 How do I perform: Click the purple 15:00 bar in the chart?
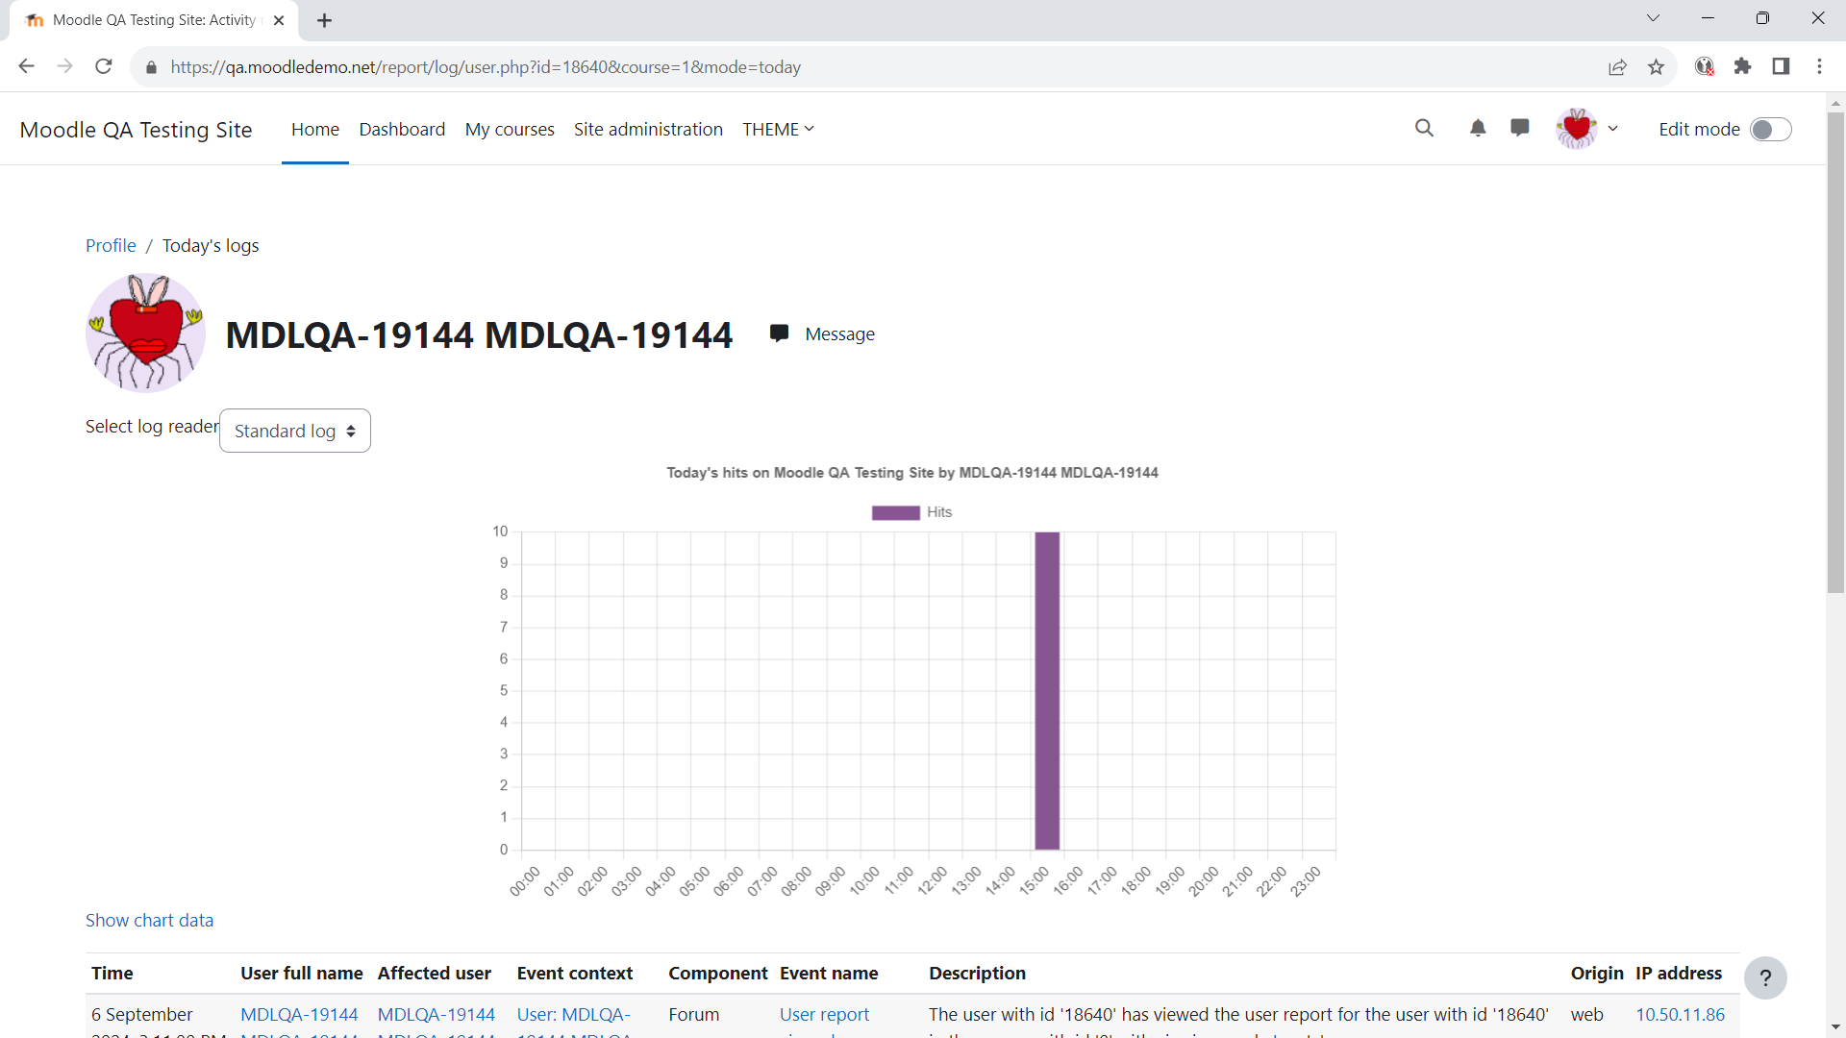[1047, 690]
